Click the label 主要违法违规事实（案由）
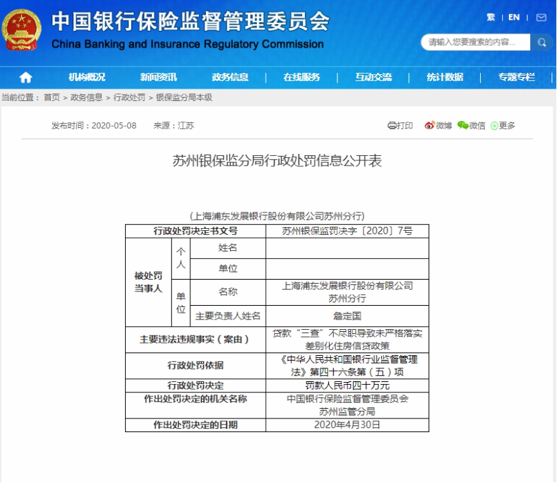 194,339
